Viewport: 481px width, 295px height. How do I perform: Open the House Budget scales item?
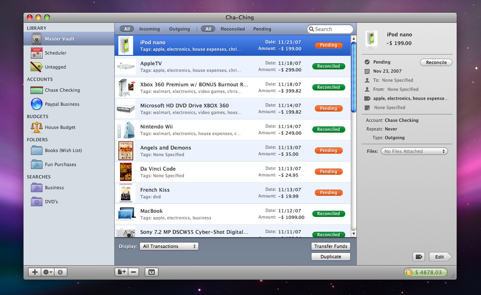tap(60, 127)
